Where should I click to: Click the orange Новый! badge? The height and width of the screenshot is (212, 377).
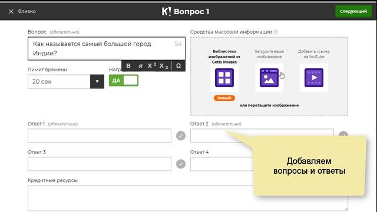pyautogui.click(x=224, y=98)
